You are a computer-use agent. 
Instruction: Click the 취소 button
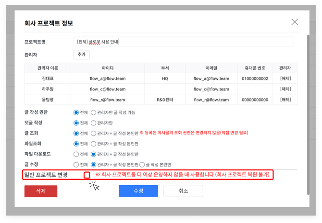point(183,191)
